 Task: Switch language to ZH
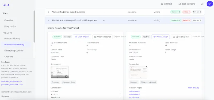coord(203,4)
